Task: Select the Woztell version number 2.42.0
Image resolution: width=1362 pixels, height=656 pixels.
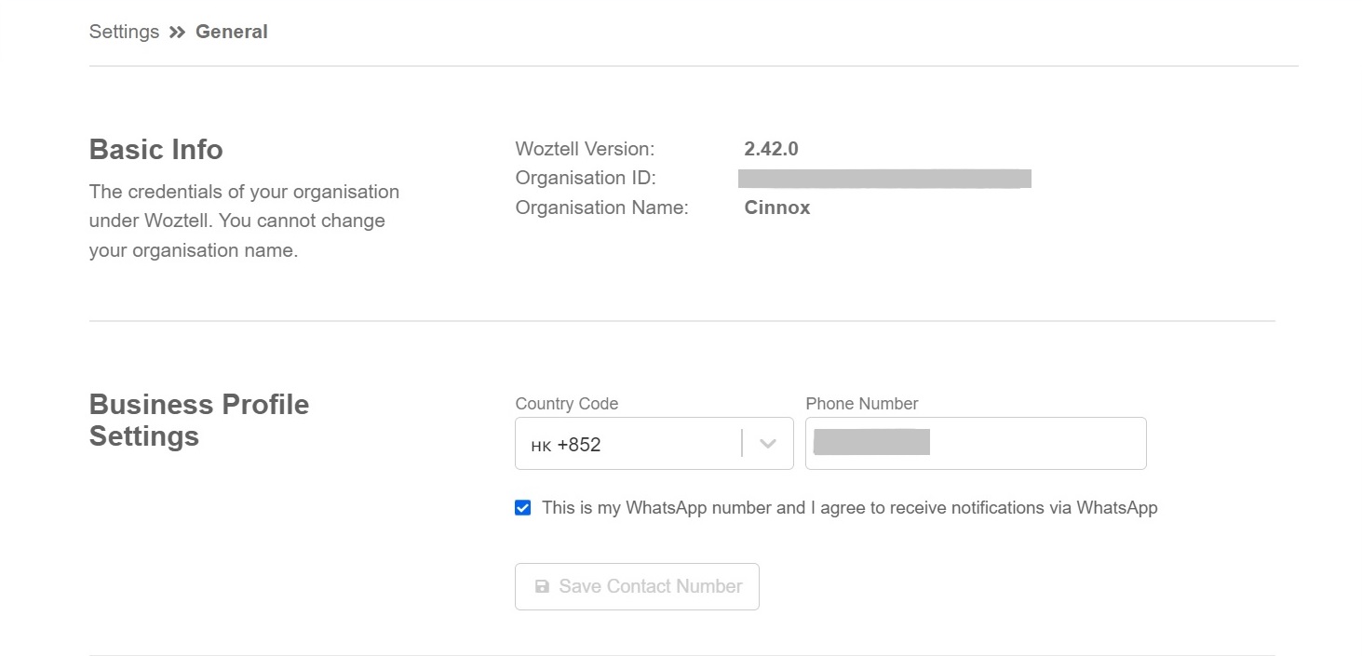Action: pyautogui.click(x=771, y=149)
